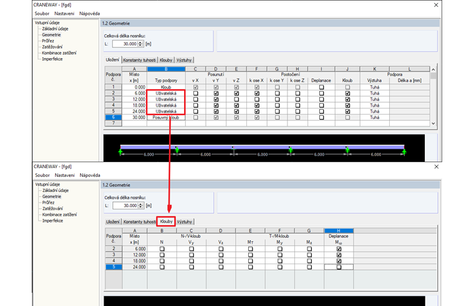
Task: Toggle N hinge checkbox for support 2
Action: [162, 249]
